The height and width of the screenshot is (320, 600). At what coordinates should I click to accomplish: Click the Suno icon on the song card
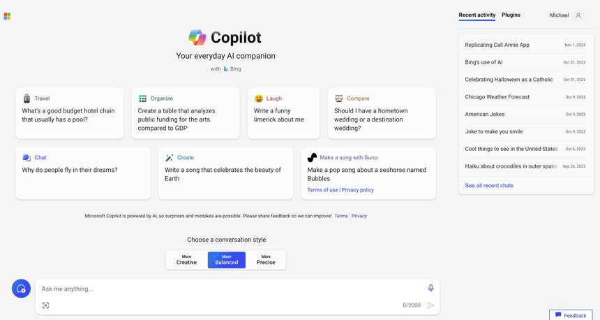pyautogui.click(x=312, y=158)
